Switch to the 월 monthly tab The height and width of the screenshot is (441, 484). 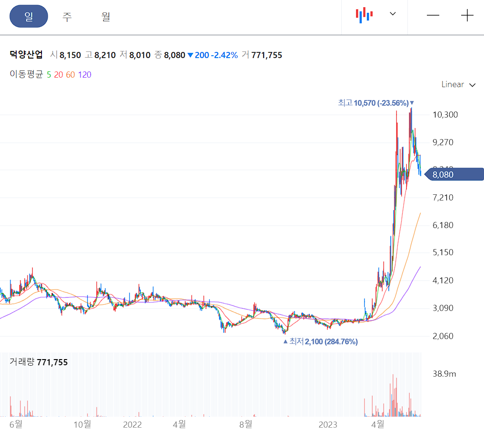[105, 16]
